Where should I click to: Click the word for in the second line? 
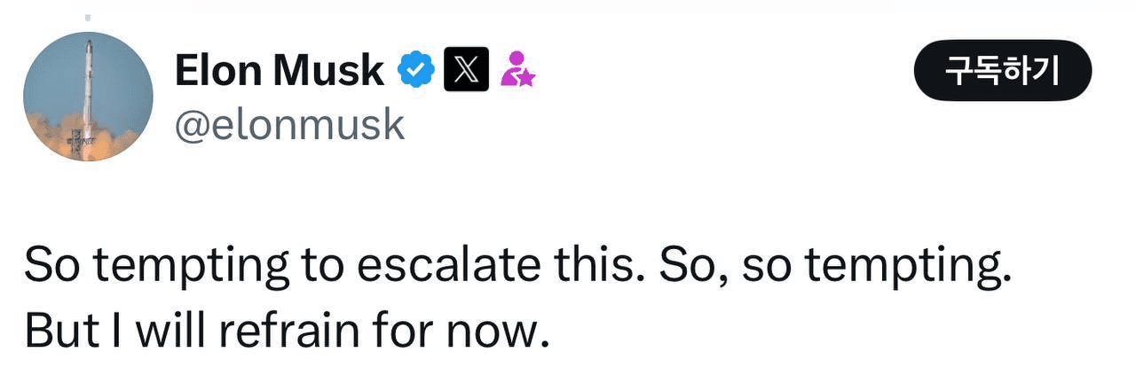click(x=399, y=332)
